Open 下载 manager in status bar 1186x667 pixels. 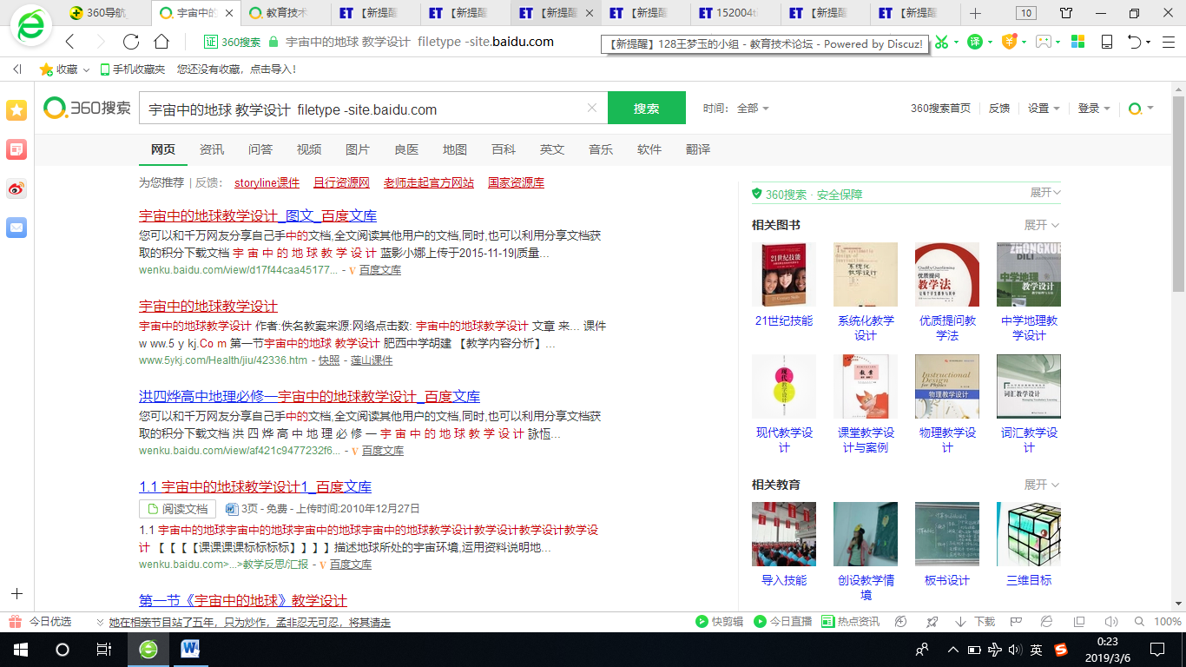point(975,622)
